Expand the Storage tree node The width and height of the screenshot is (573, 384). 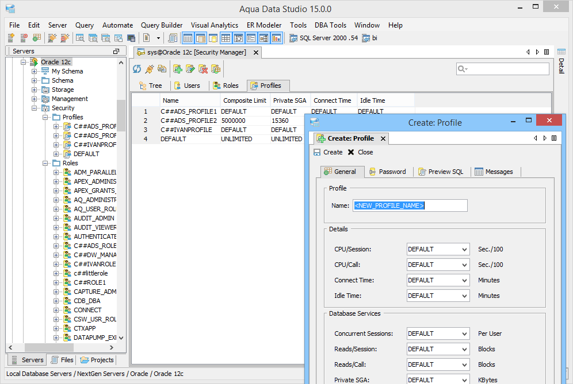tap(34, 90)
